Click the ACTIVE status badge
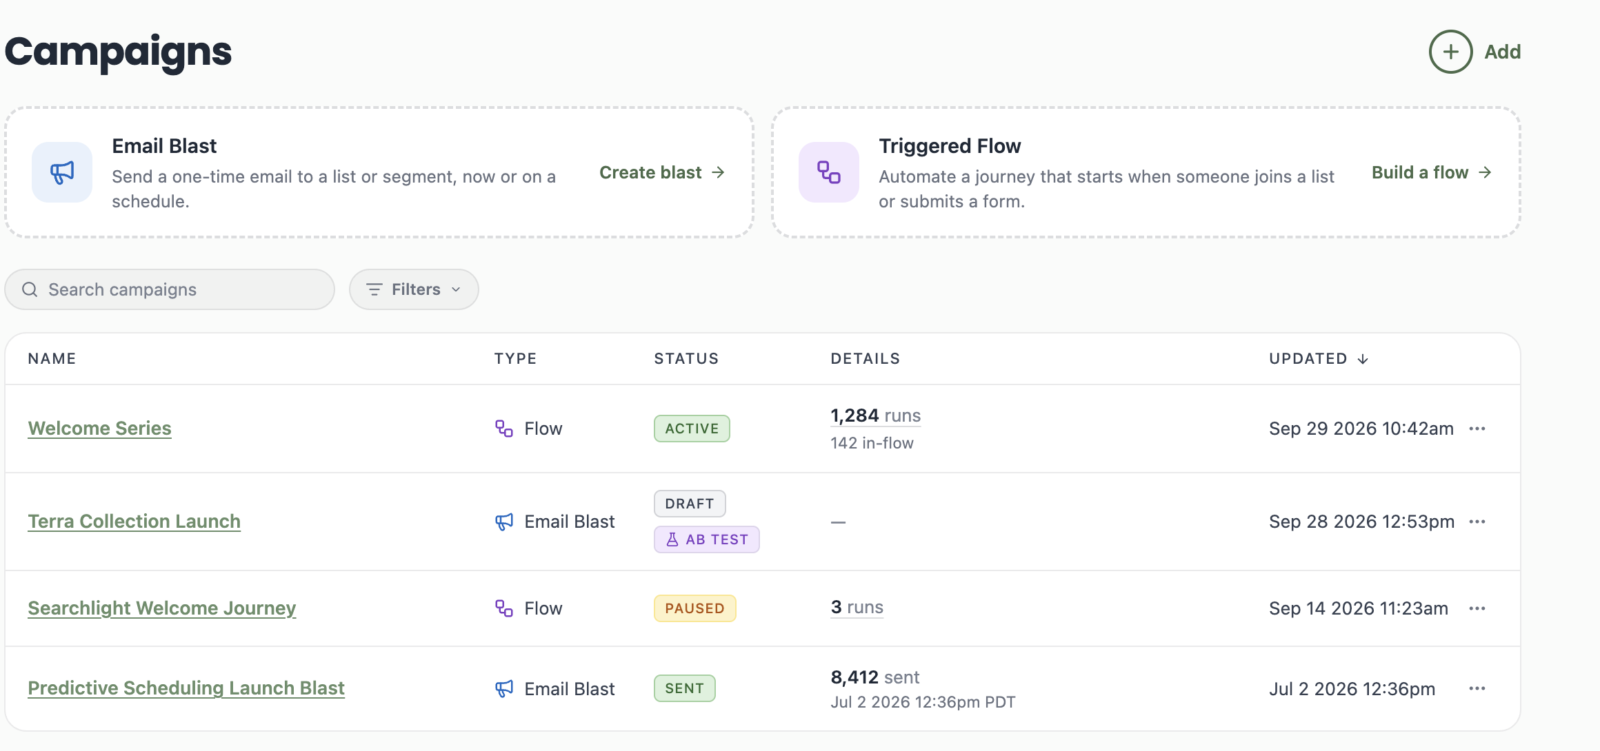 (x=692, y=429)
